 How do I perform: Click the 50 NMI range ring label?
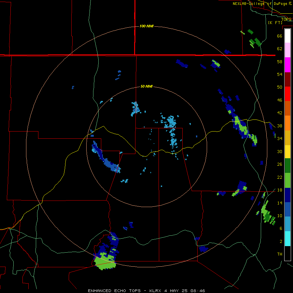(x=146, y=86)
